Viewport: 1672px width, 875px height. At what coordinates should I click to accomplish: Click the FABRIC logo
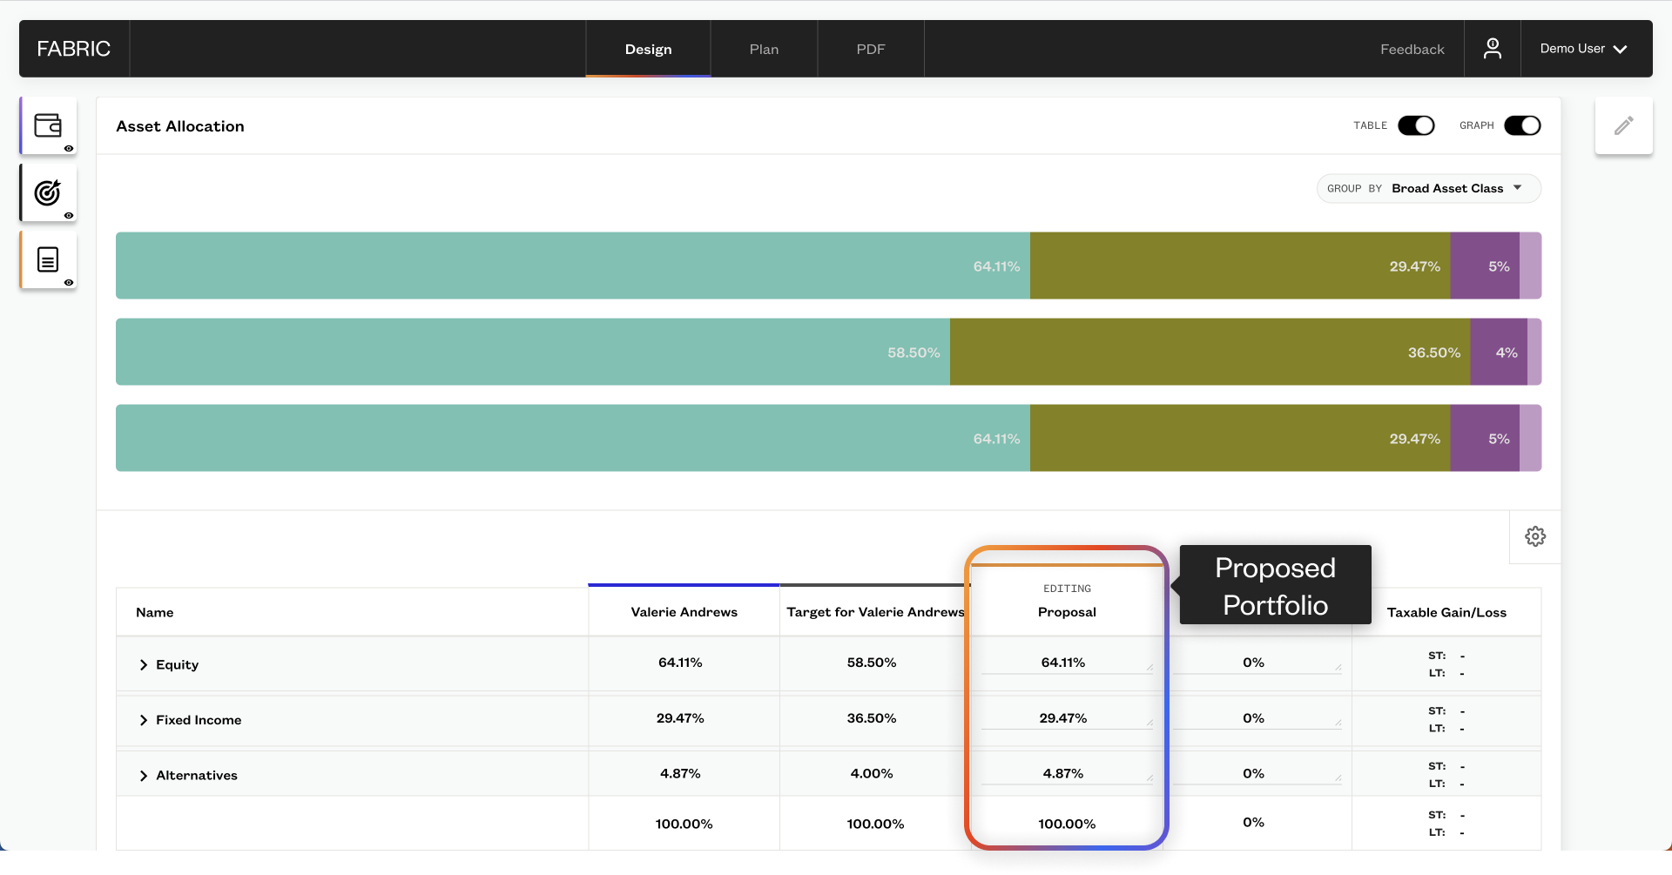(74, 49)
